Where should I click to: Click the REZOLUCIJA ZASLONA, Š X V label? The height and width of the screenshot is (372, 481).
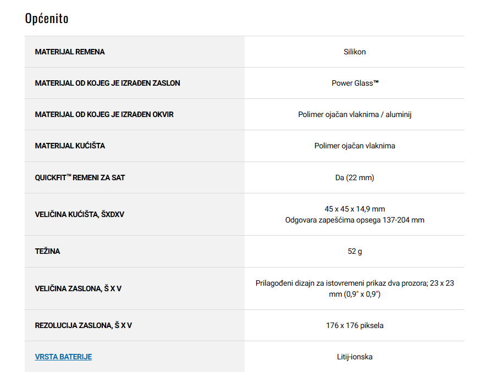click(84, 325)
